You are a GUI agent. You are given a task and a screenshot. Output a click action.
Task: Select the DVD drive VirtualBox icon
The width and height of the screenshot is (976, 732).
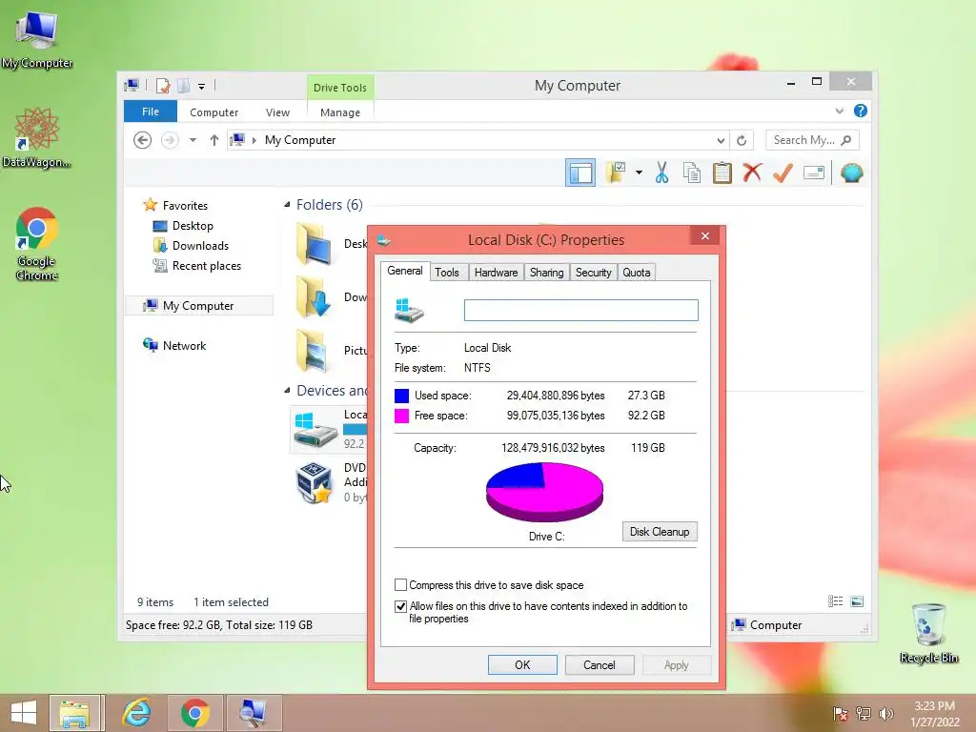point(314,482)
